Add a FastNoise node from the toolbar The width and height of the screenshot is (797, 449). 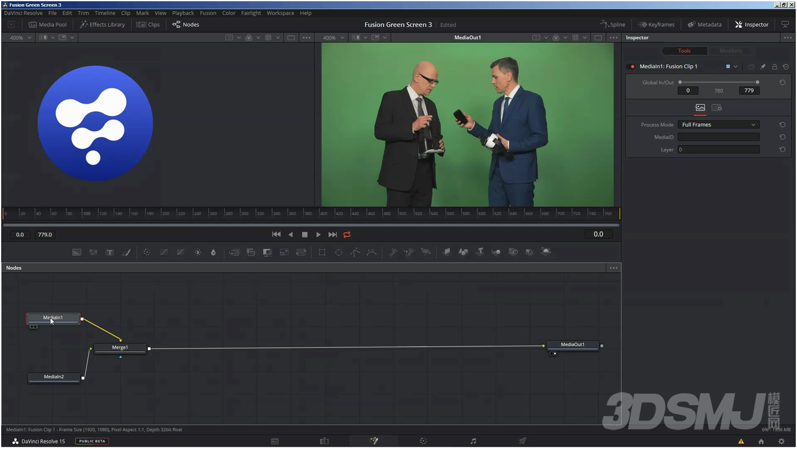(93, 252)
